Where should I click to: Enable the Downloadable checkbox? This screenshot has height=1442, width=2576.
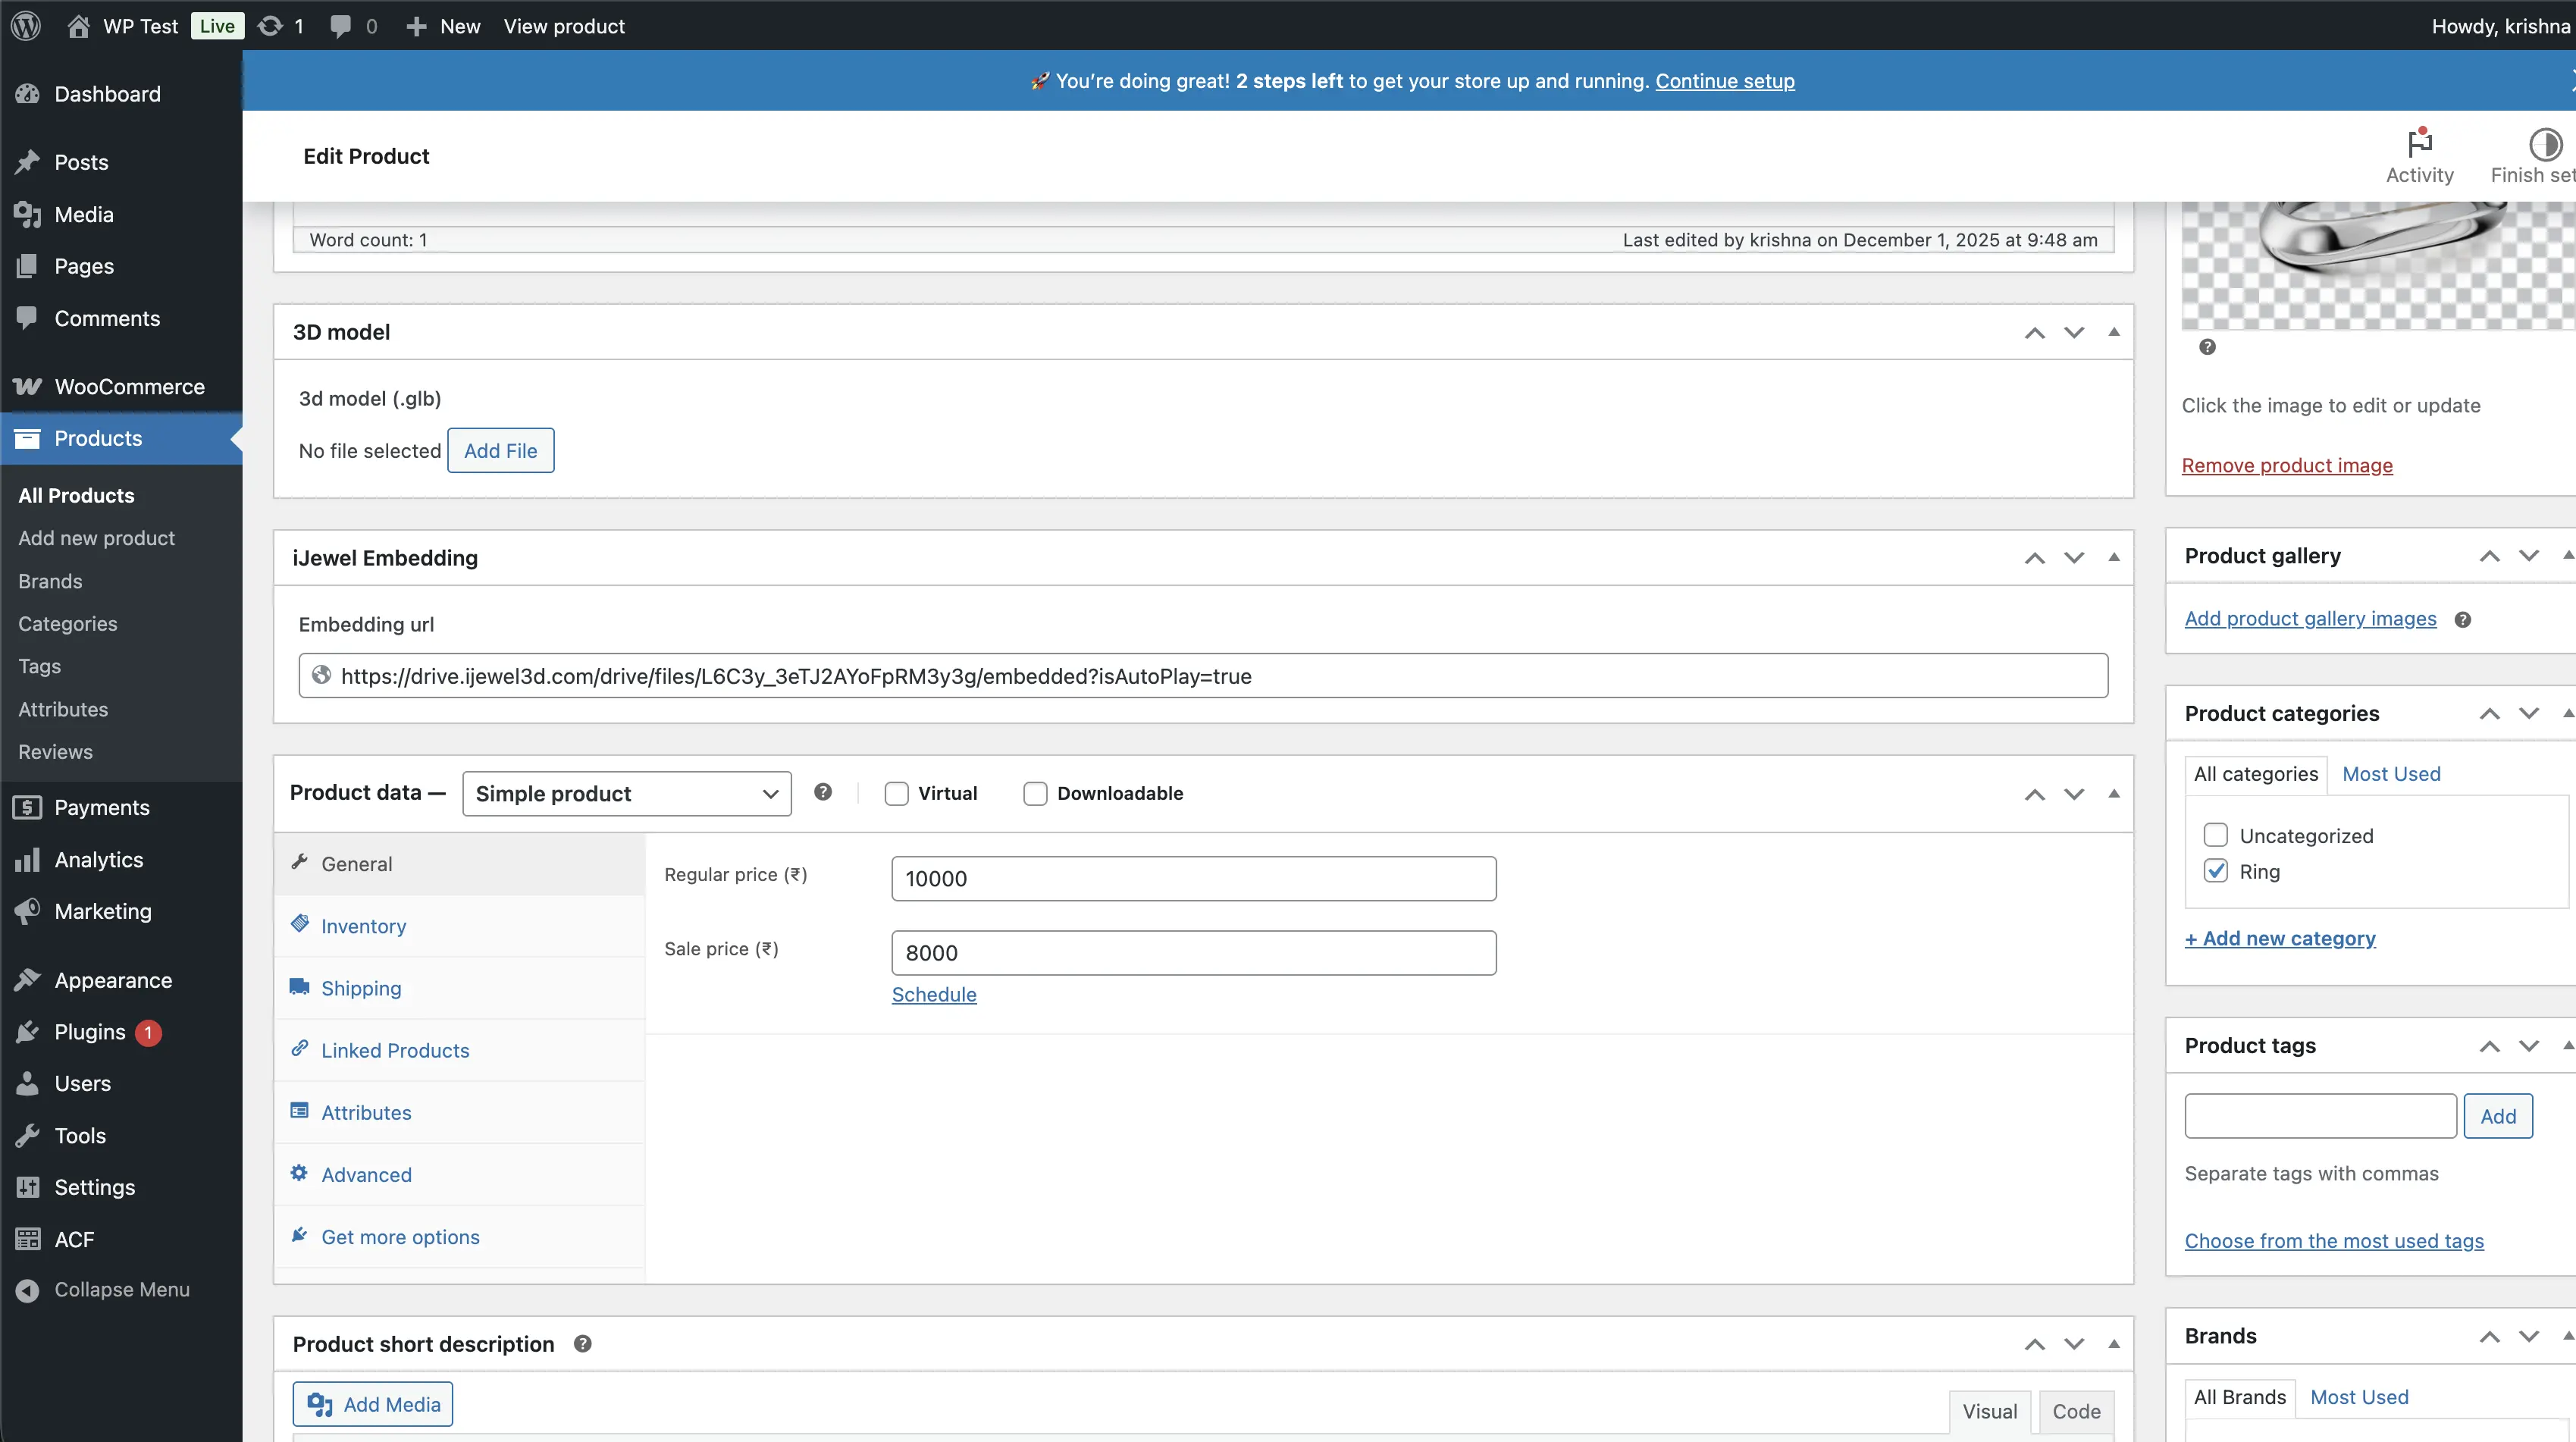[1036, 793]
